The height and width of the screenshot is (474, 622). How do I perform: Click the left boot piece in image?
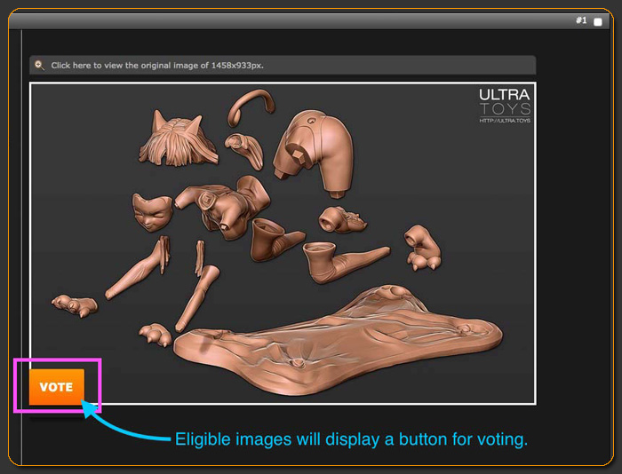pos(274,240)
